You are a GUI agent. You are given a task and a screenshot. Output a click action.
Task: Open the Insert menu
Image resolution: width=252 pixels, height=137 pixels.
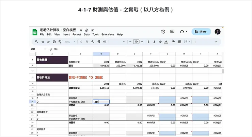pyautogui.click(x=66, y=34)
